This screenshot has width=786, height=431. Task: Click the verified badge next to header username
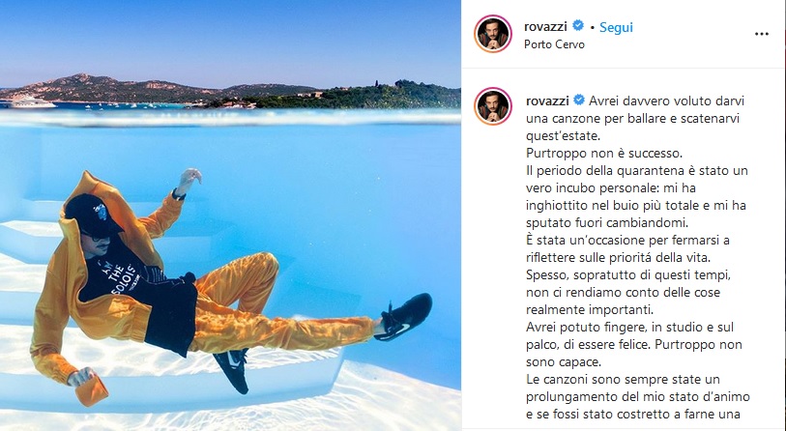point(578,25)
